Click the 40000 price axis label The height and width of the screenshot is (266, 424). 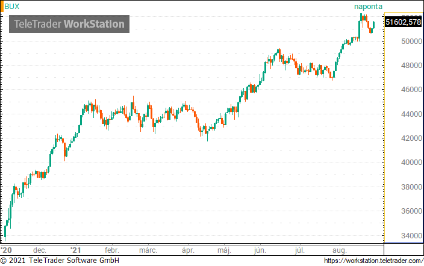point(411,162)
